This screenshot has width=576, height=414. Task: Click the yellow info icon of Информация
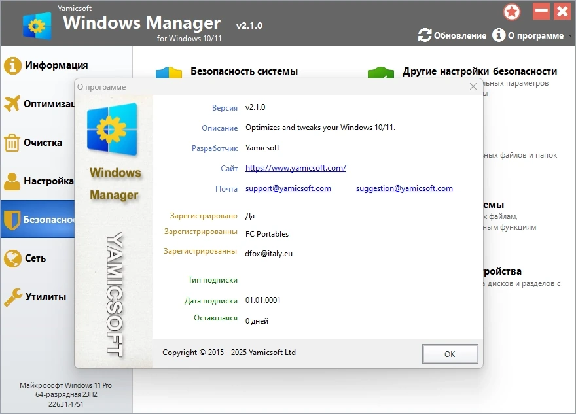pyautogui.click(x=12, y=65)
